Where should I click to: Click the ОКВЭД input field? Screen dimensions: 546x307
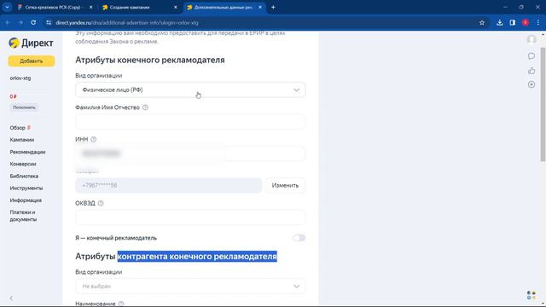[190, 217]
